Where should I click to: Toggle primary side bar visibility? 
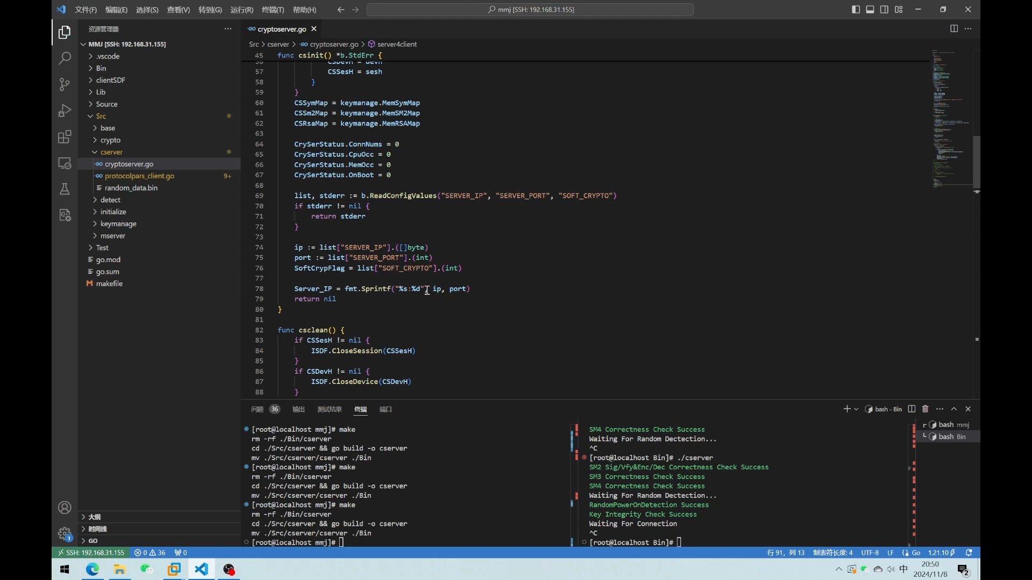pyautogui.click(x=856, y=10)
